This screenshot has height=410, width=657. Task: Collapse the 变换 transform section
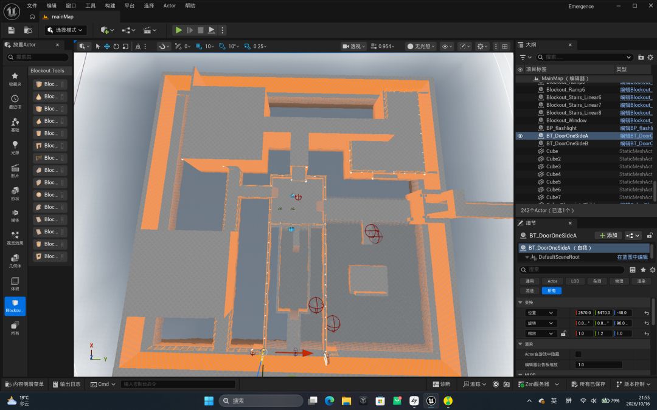click(520, 302)
